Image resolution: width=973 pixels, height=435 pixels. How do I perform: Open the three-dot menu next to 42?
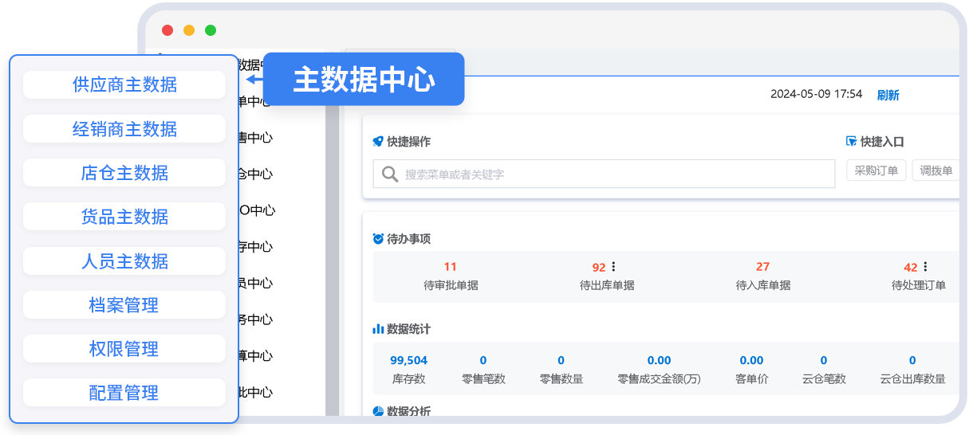(925, 267)
